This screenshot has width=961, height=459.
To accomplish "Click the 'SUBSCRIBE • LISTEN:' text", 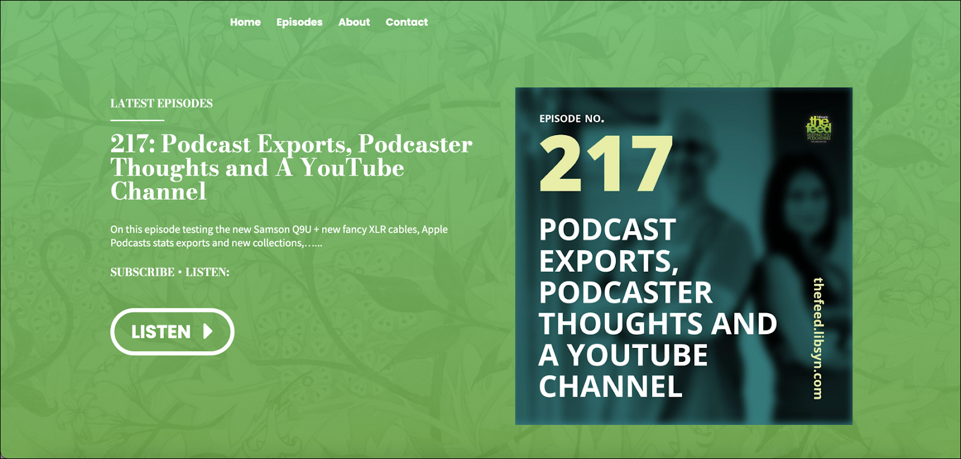I will (170, 272).
